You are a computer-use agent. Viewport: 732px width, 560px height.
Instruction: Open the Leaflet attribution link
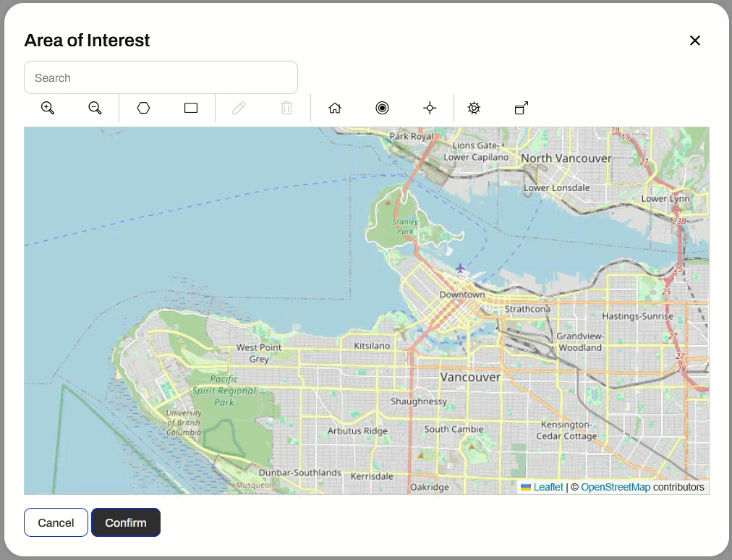[548, 487]
